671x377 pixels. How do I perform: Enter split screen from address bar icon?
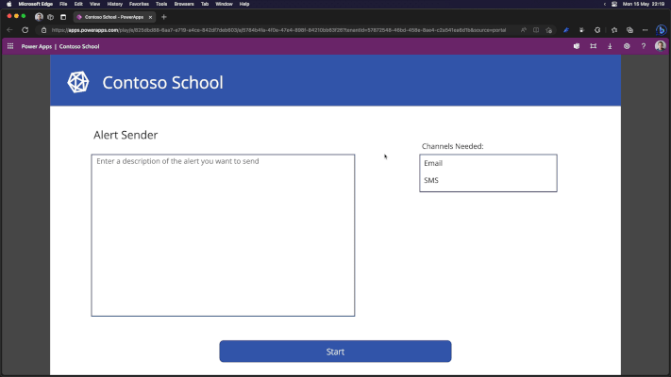(x=536, y=30)
